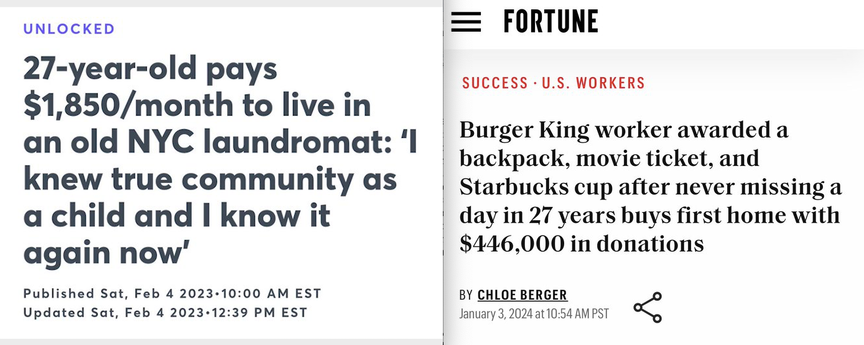Click the FORTUNE logo
This screenshot has height=345, width=864.
550,22
